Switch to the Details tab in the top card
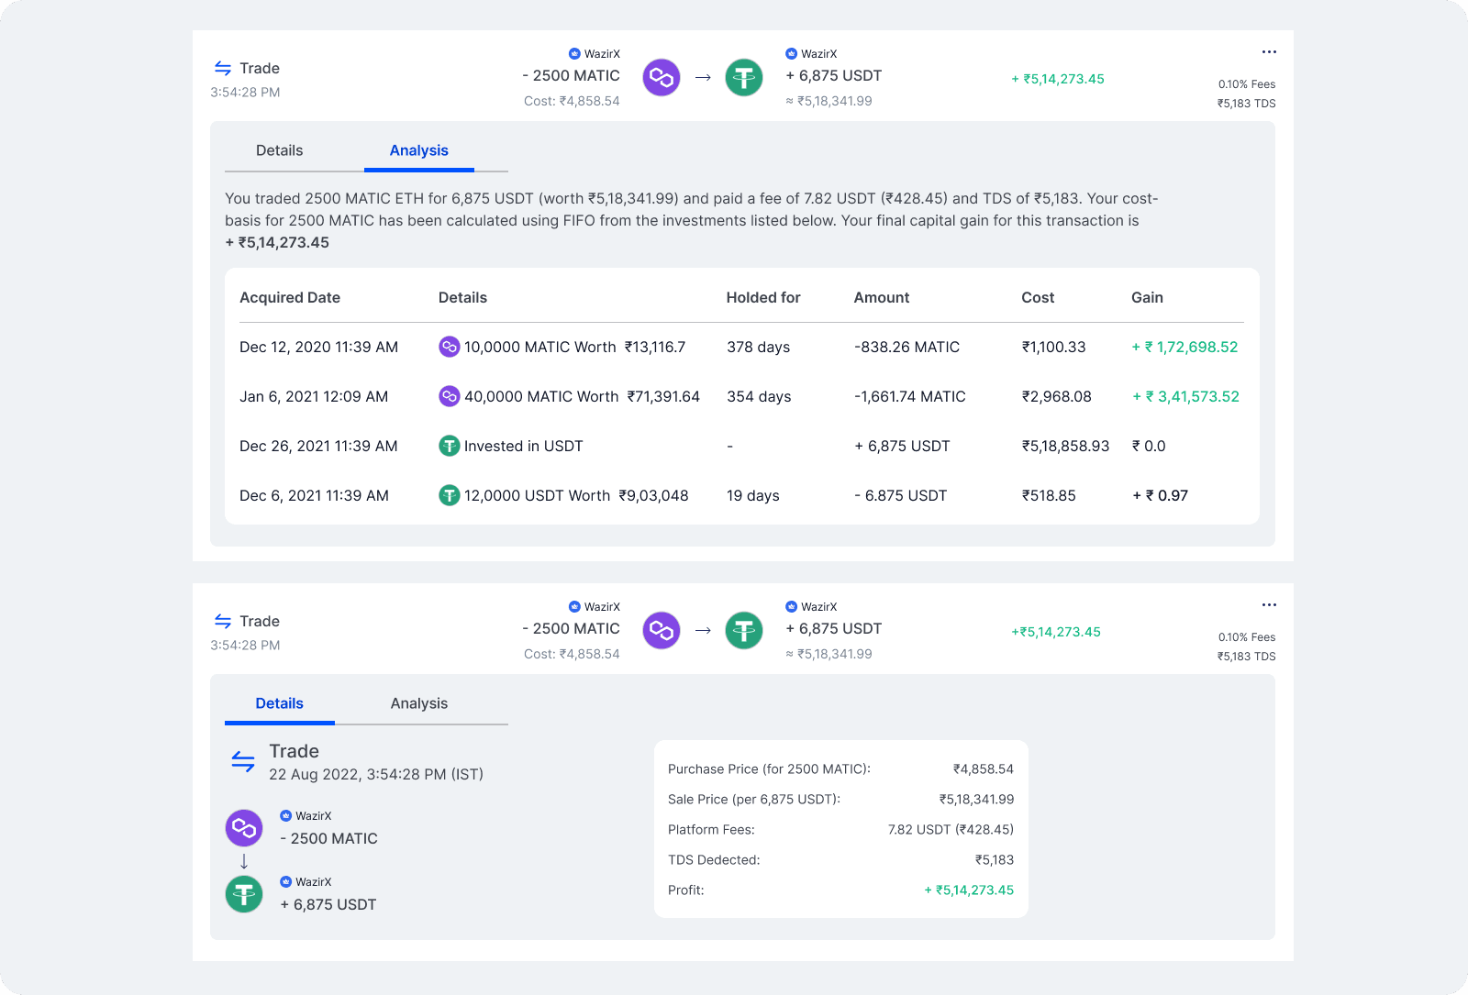1468x995 pixels. [x=279, y=150]
